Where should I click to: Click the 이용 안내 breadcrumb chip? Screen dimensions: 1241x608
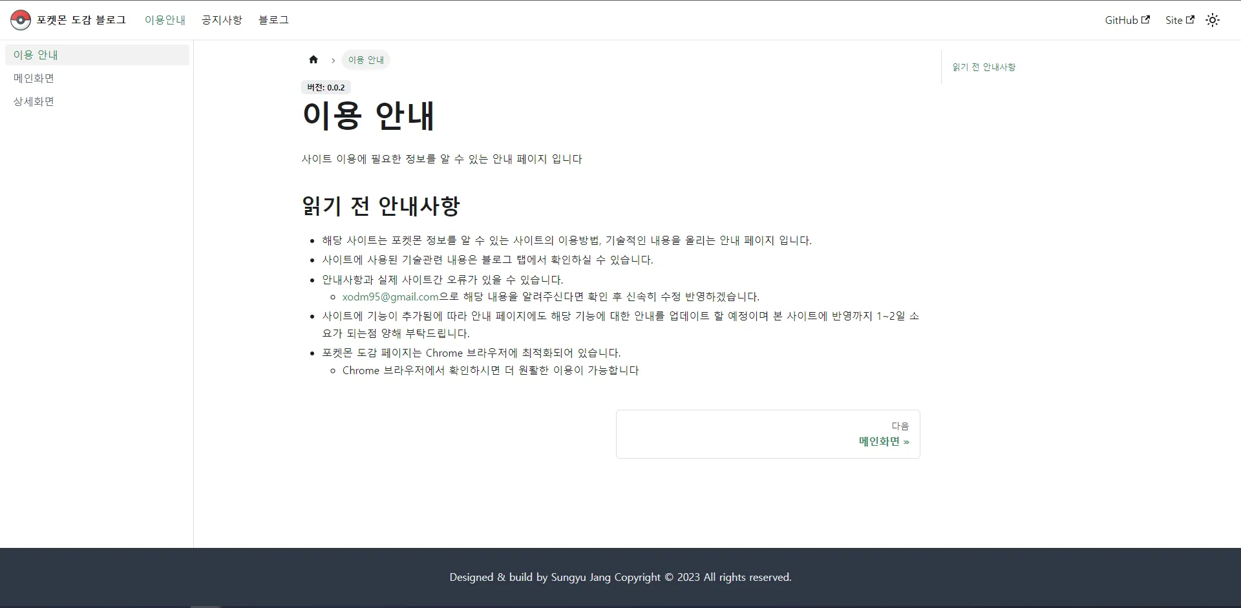tap(366, 59)
